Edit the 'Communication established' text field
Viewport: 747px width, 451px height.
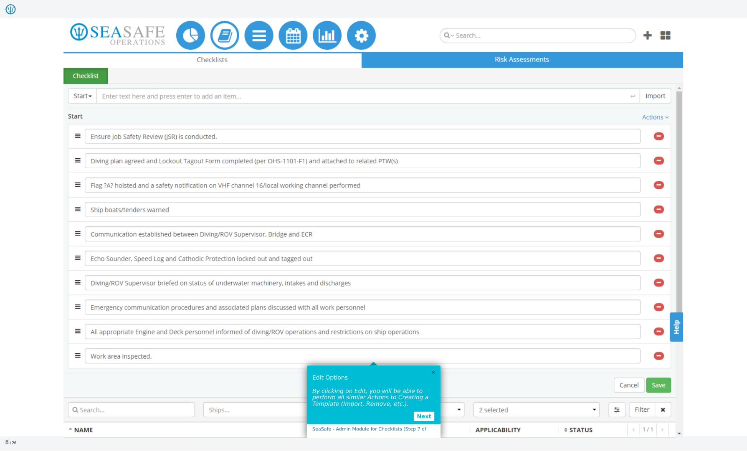362,234
